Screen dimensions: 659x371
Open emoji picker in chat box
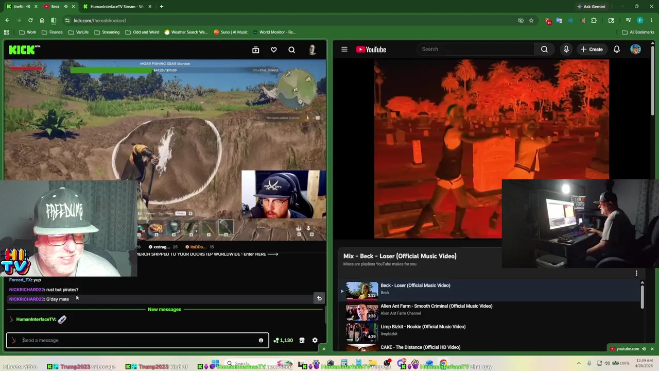[261, 340]
